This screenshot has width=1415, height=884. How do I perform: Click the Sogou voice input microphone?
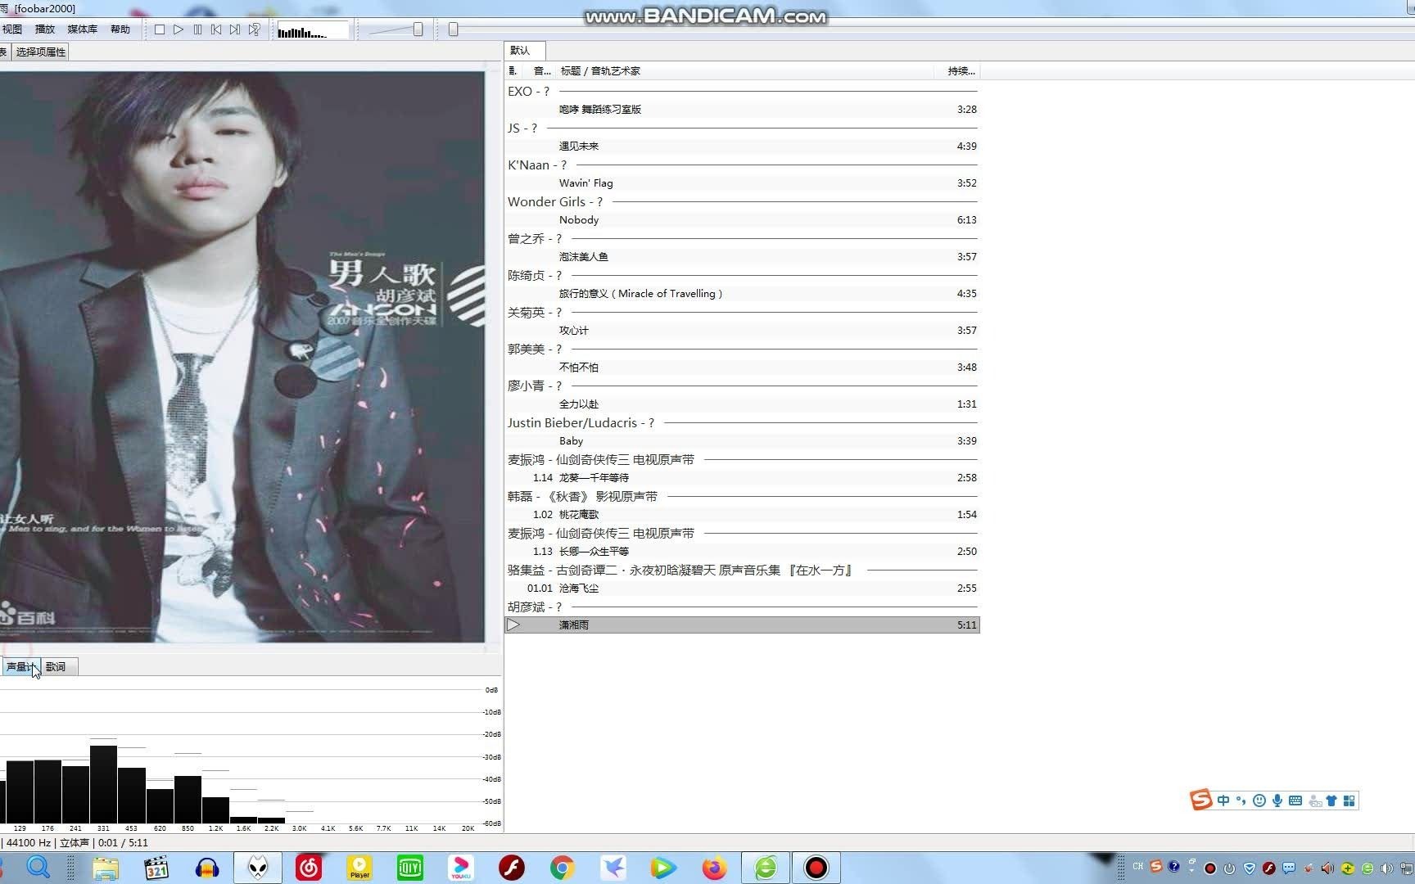coord(1277,801)
